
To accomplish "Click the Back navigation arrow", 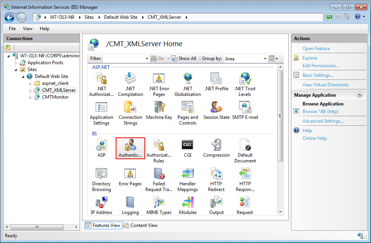I will point(10,18).
